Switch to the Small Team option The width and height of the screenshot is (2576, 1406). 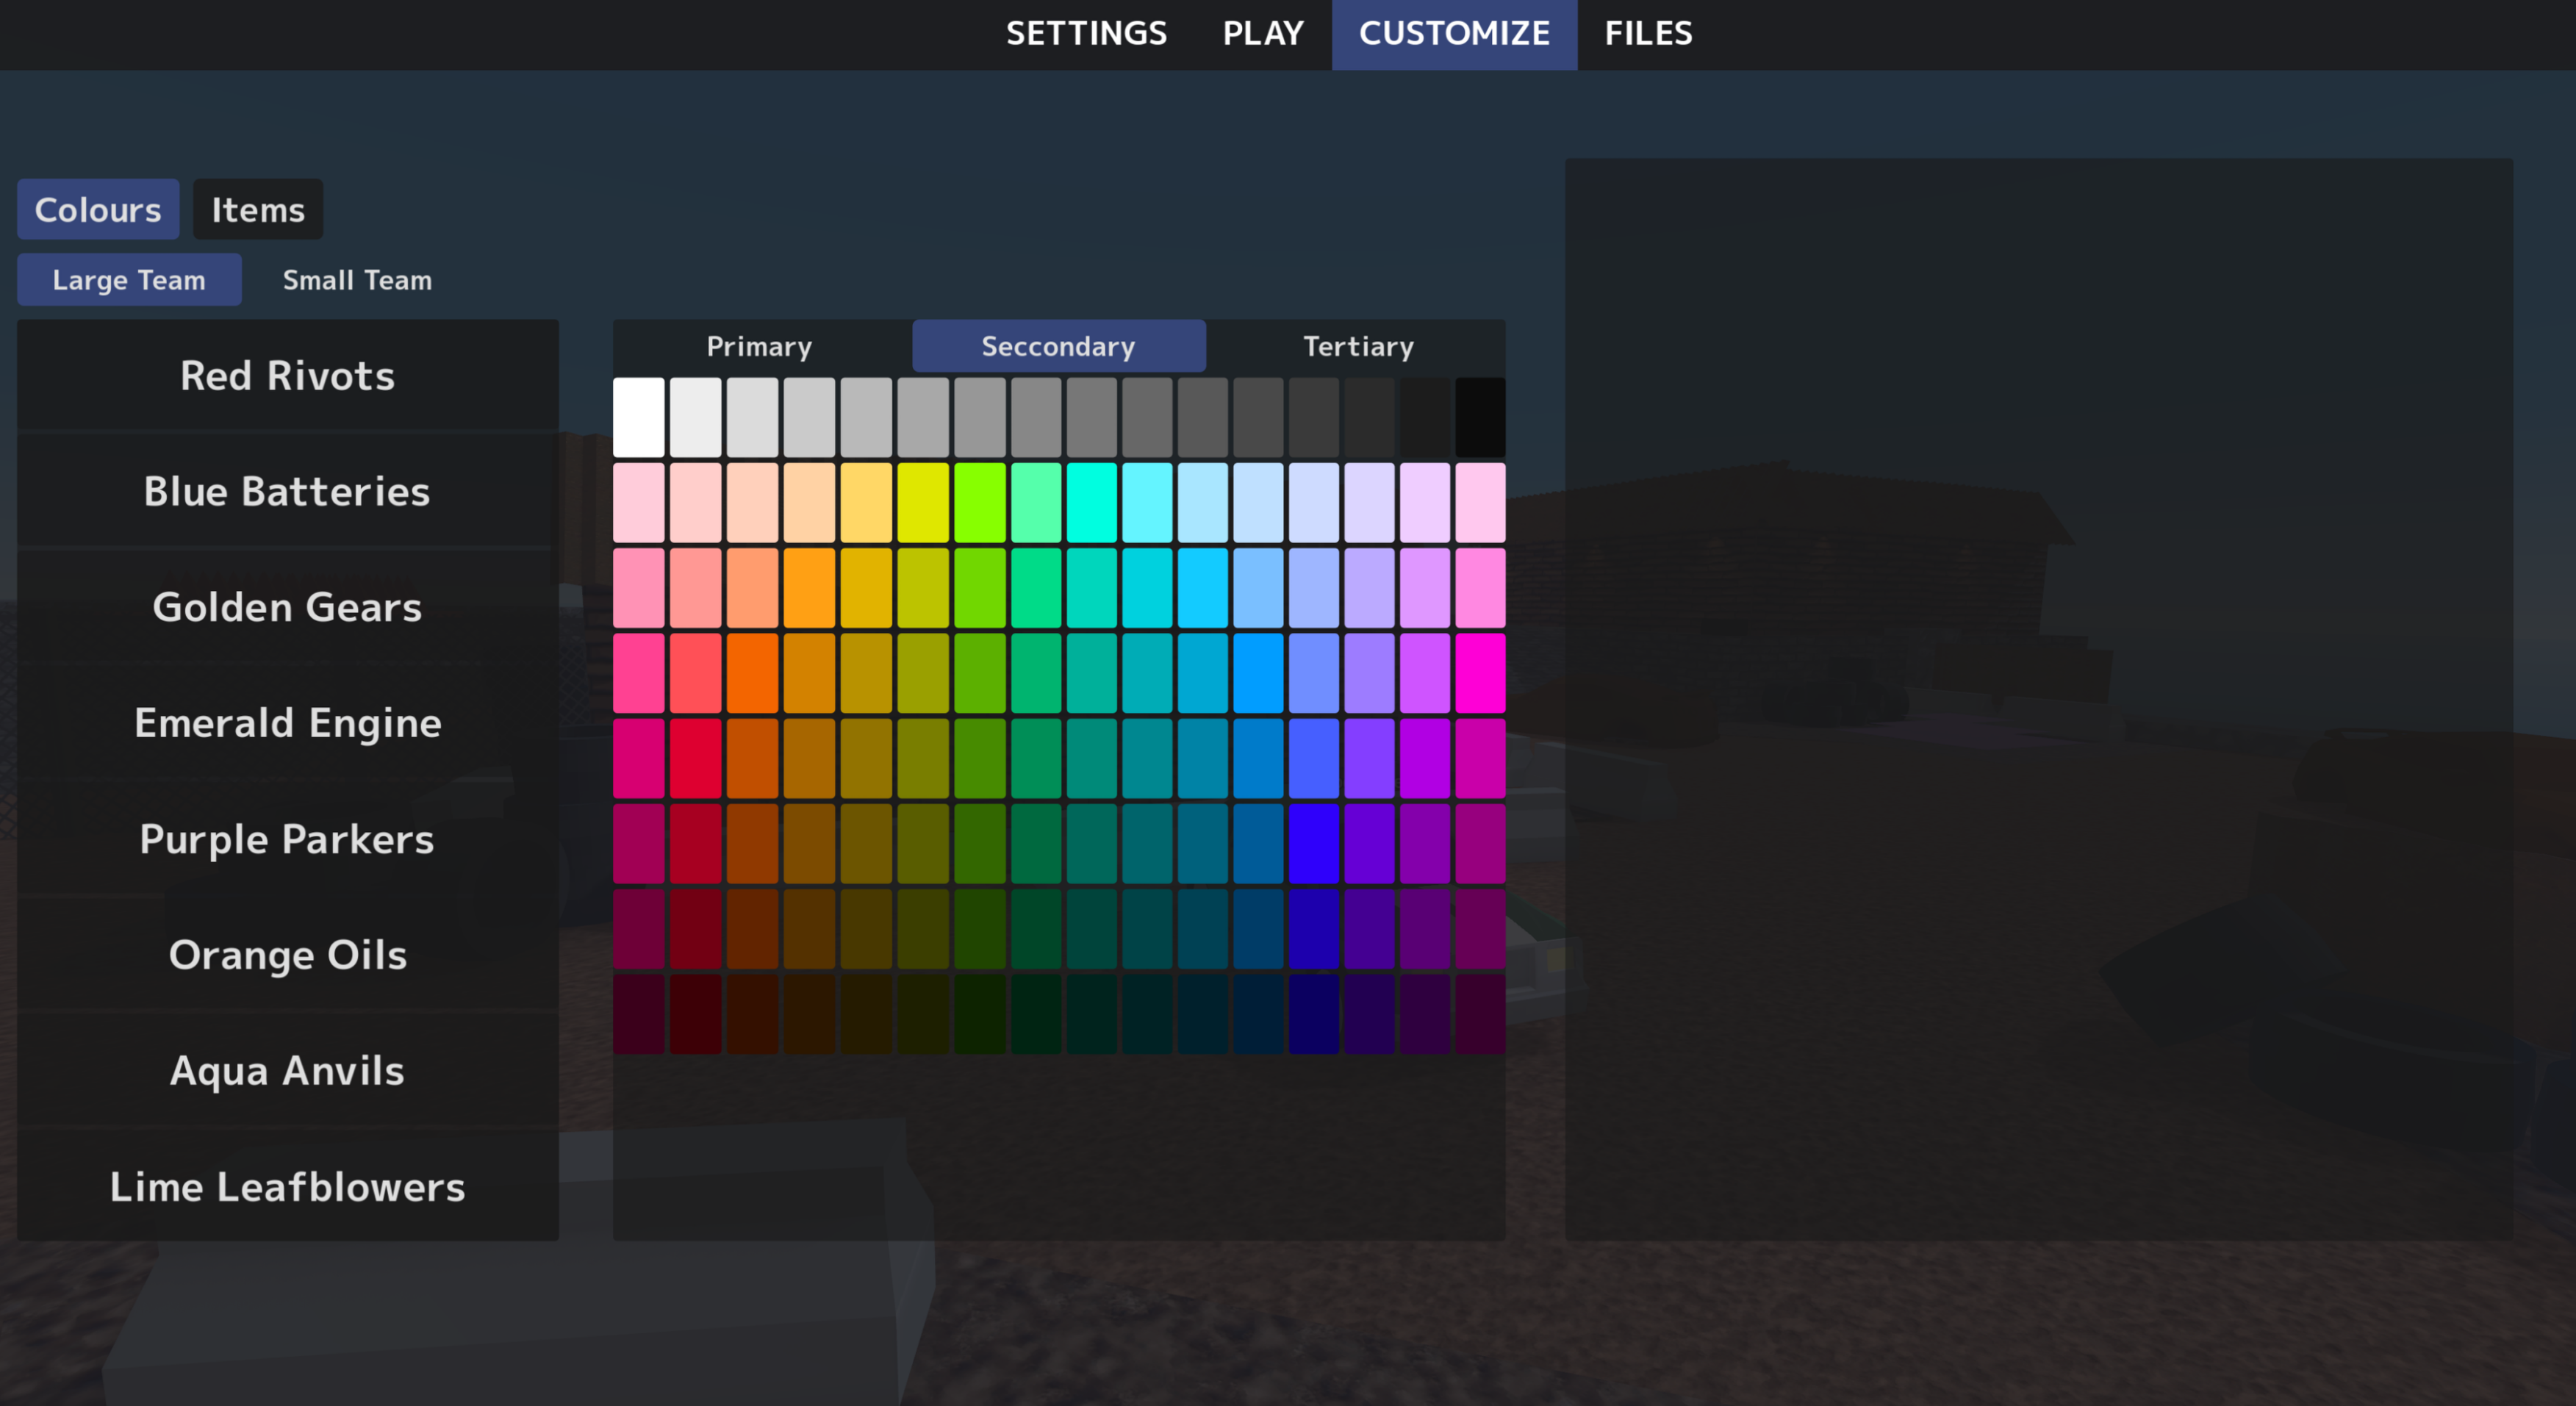(356, 280)
